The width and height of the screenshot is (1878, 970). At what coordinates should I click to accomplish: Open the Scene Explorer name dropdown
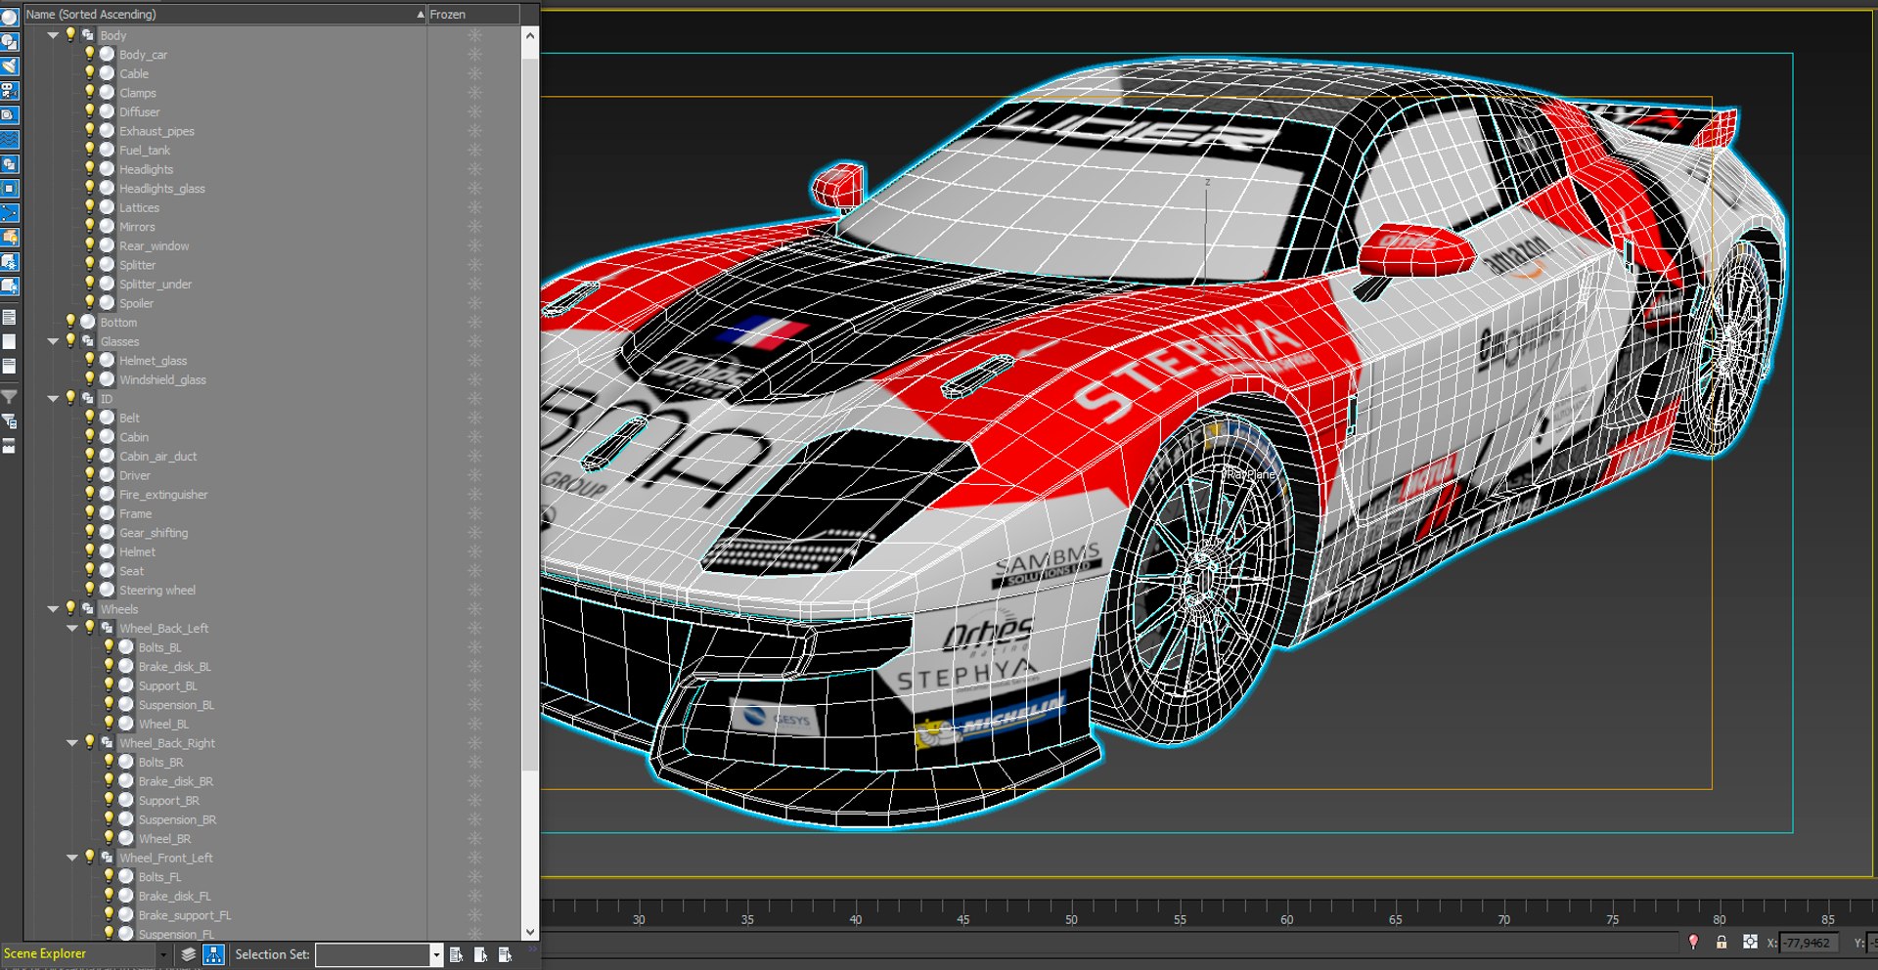pyautogui.click(x=162, y=954)
